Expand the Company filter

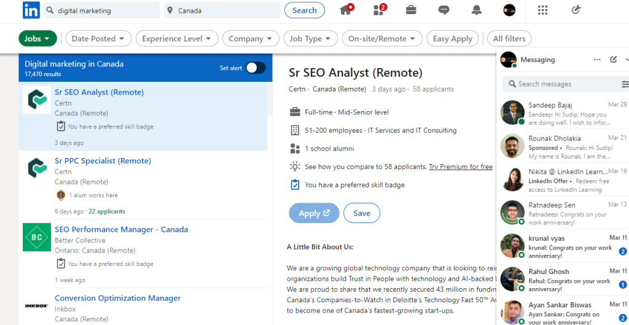point(251,39)
